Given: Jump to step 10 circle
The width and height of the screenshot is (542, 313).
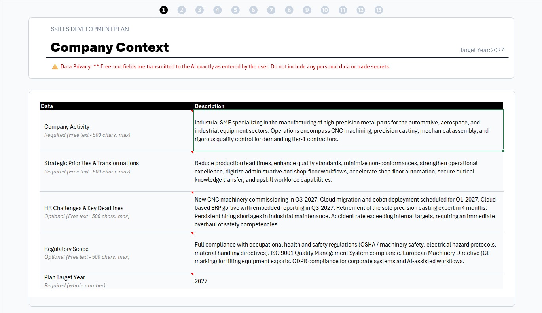Looking at the screenshot, I should tap(325, 10).
